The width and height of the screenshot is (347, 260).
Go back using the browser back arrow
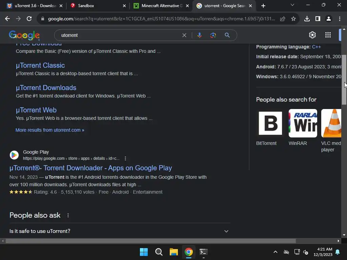click(7, 19)
